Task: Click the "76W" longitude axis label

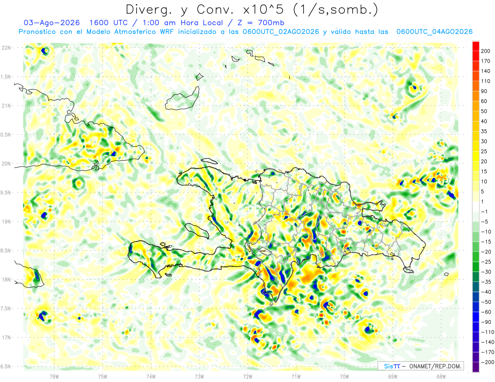Action: [x=54, y=376]
